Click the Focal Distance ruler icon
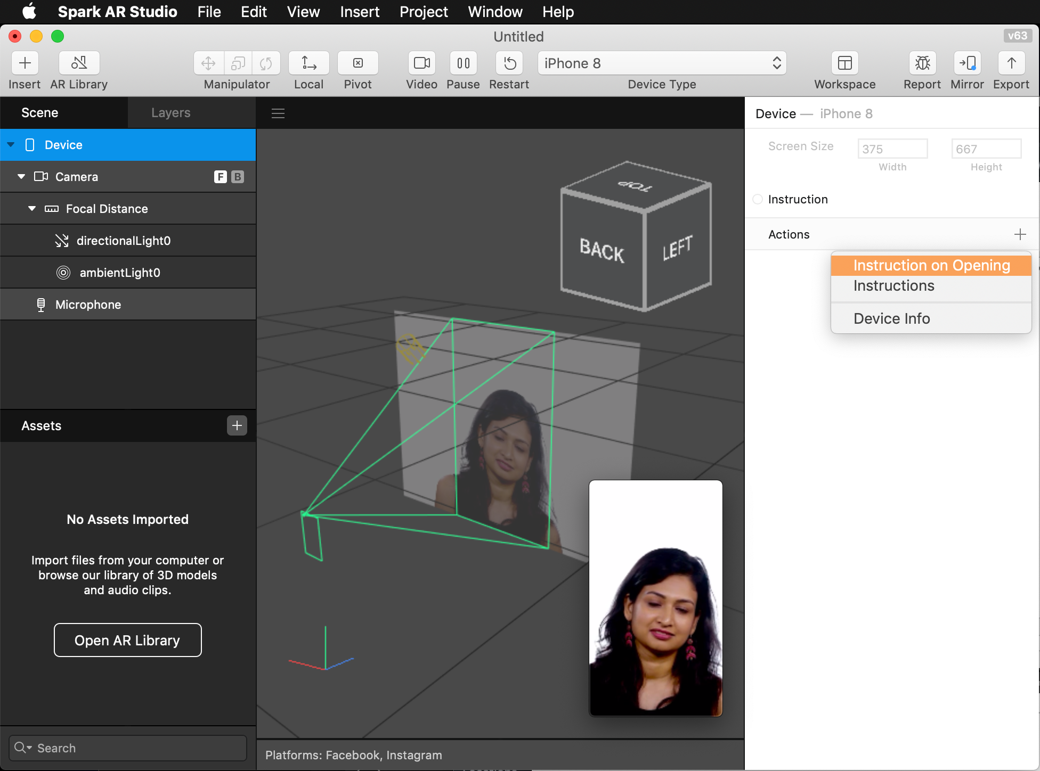Image resolution: width=1040 pixels, height=771 pixels. click(52, 209)
